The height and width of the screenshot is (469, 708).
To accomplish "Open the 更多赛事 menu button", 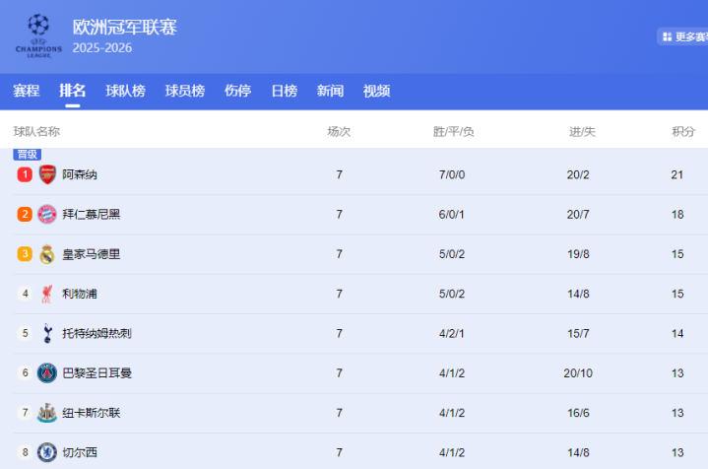I will pos(683,36).
